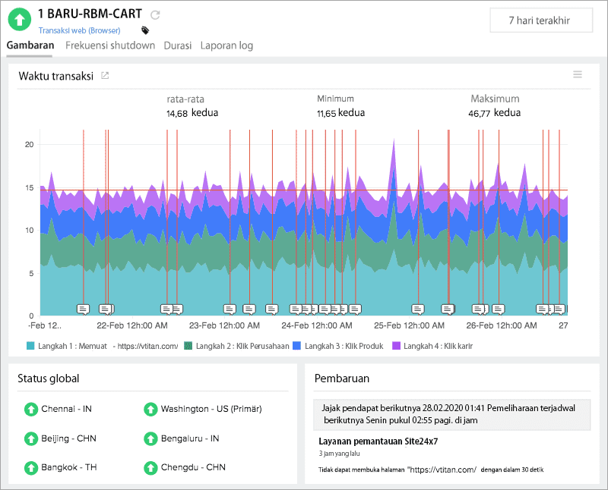Click the Bangkok - TH status icon
Viewport: 608px width, 490px height.
[30, 467]
